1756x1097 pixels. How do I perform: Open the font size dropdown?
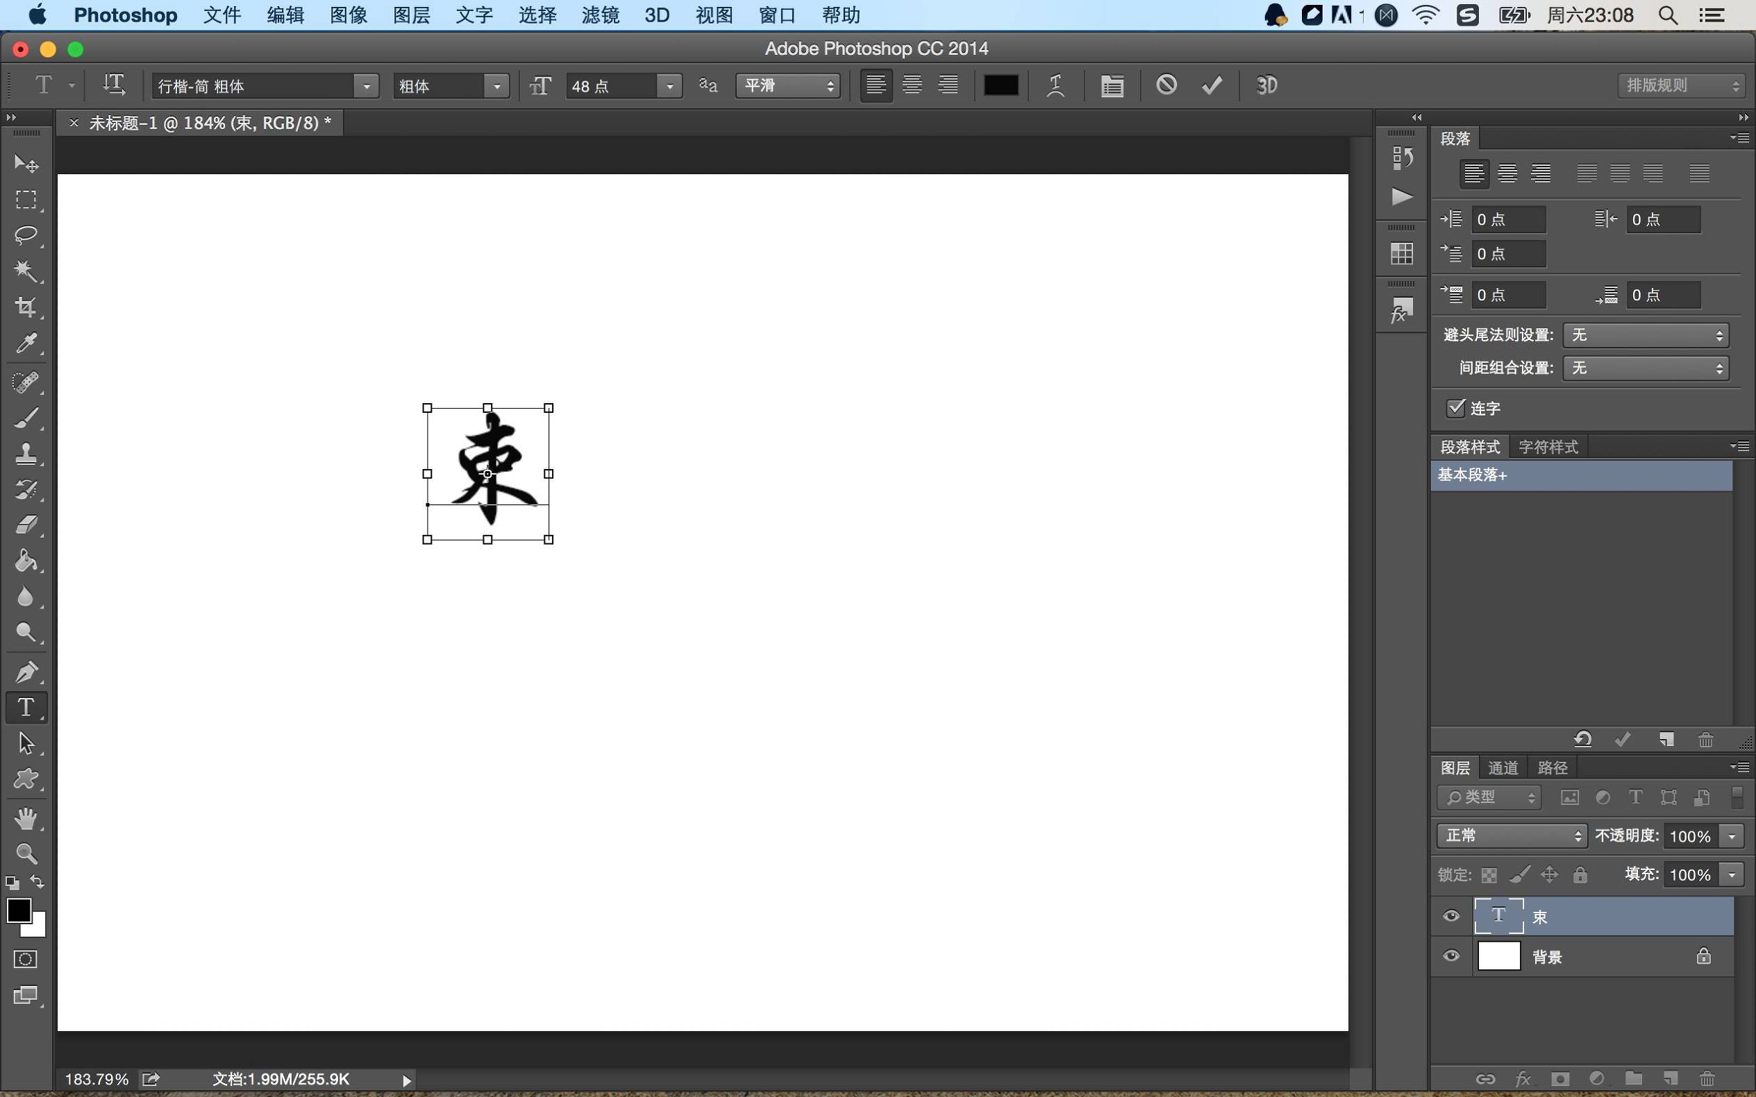[x=669, y=85]
